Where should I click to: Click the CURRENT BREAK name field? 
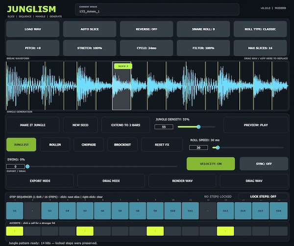point(157,9)
